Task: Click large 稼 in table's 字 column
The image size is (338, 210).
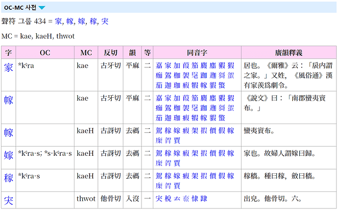Action: (x=8, y=178)
